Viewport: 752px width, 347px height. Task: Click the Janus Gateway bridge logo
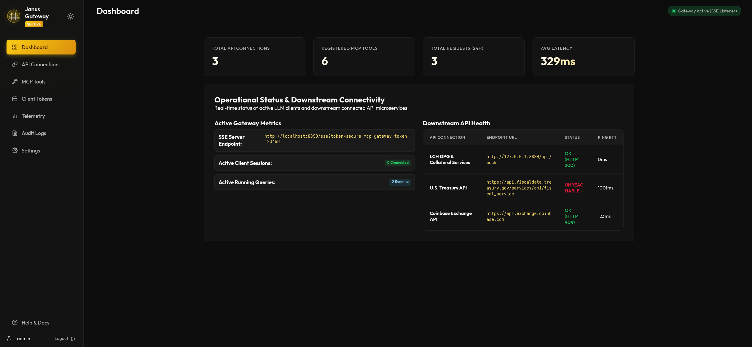[14, 16]
